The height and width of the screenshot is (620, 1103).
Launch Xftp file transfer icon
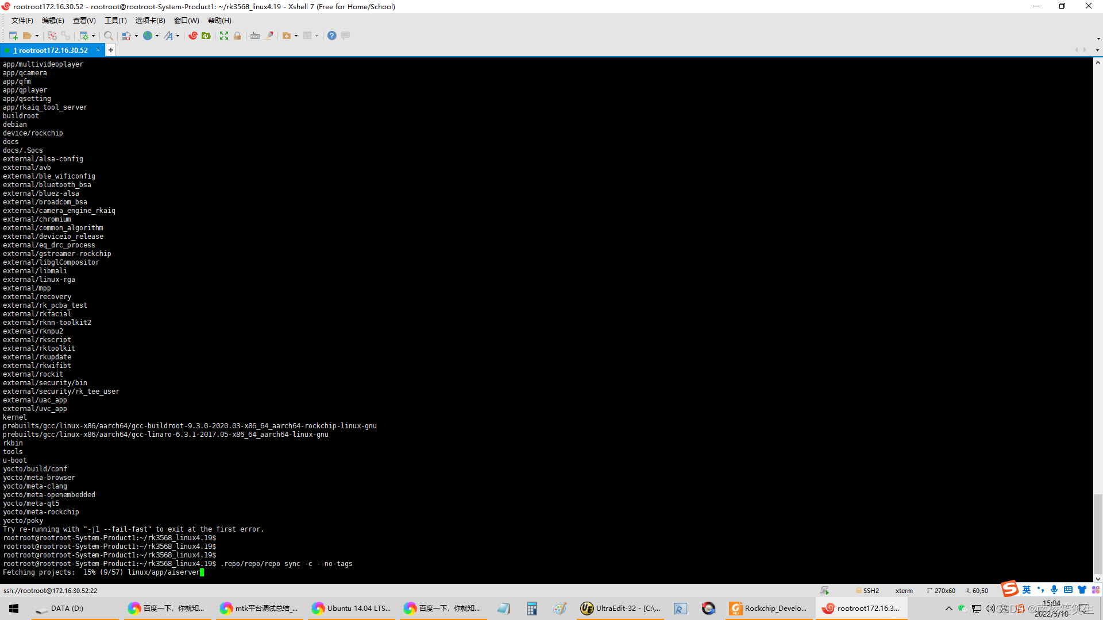coord(205,36)
